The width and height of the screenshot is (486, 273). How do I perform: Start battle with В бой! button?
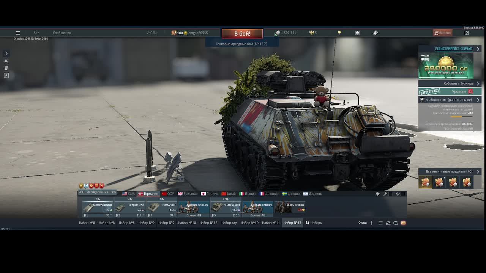pyautogui.click(x=242, y=34)
